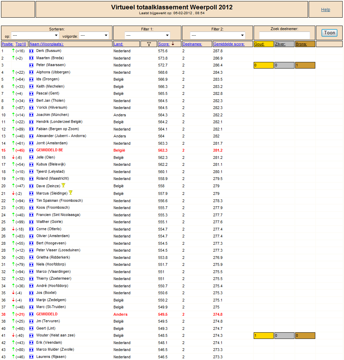Image resolution: width=344 pixels, height=360 pixels.
Task: Click the blue detail icon beside Derk (Bussum)
Action: (31, 51)
